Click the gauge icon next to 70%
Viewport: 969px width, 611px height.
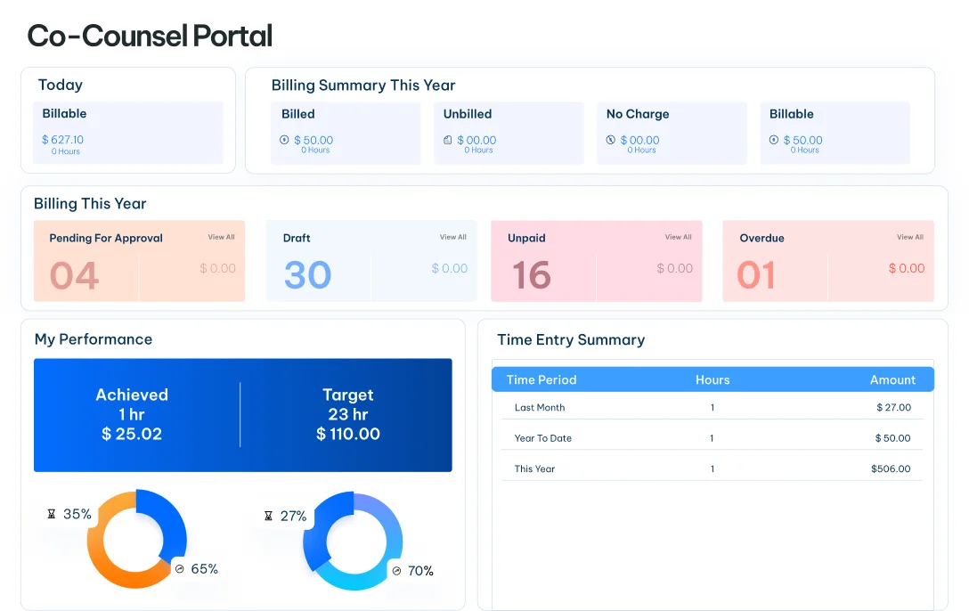click(396, 571)
